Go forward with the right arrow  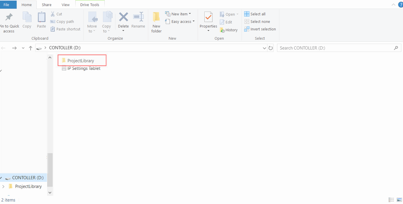point(14,48)
